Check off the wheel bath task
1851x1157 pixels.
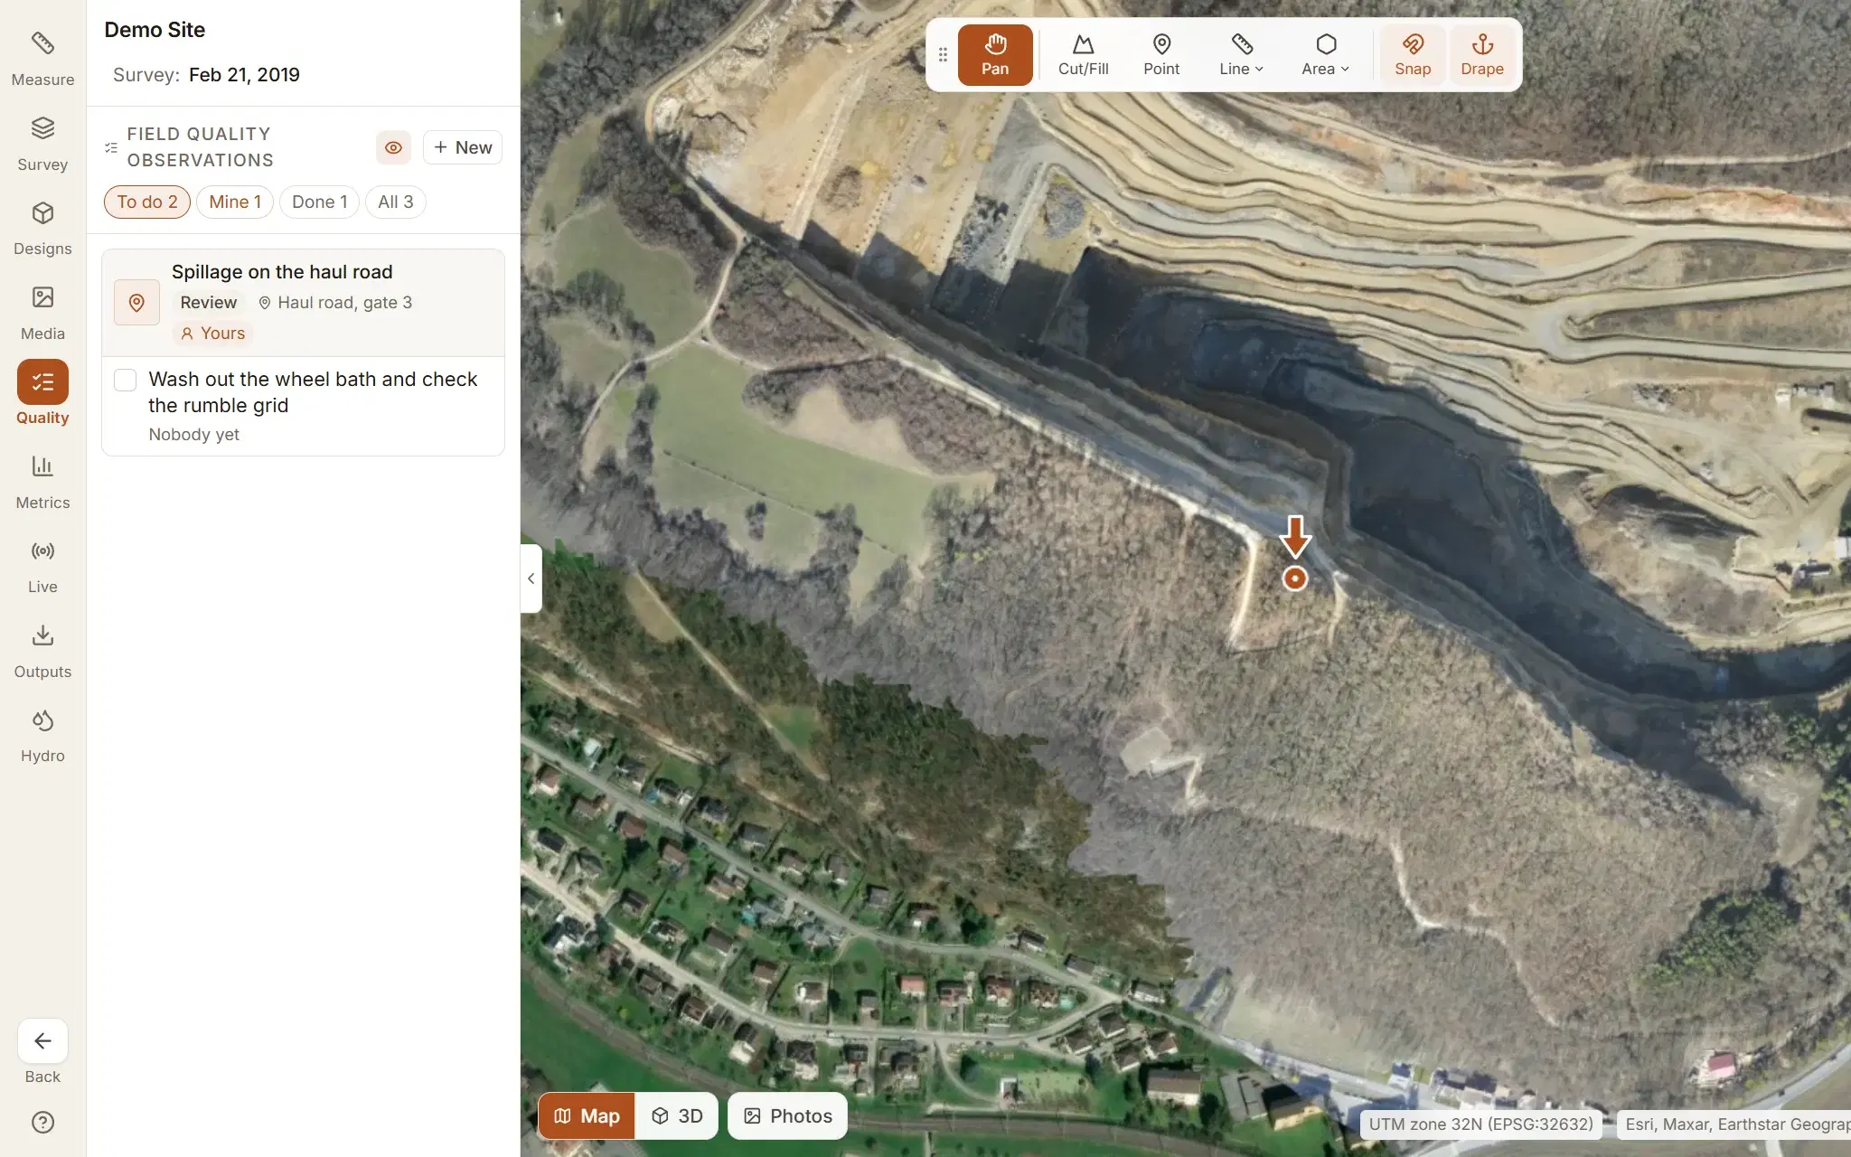(x=126, y=381)
